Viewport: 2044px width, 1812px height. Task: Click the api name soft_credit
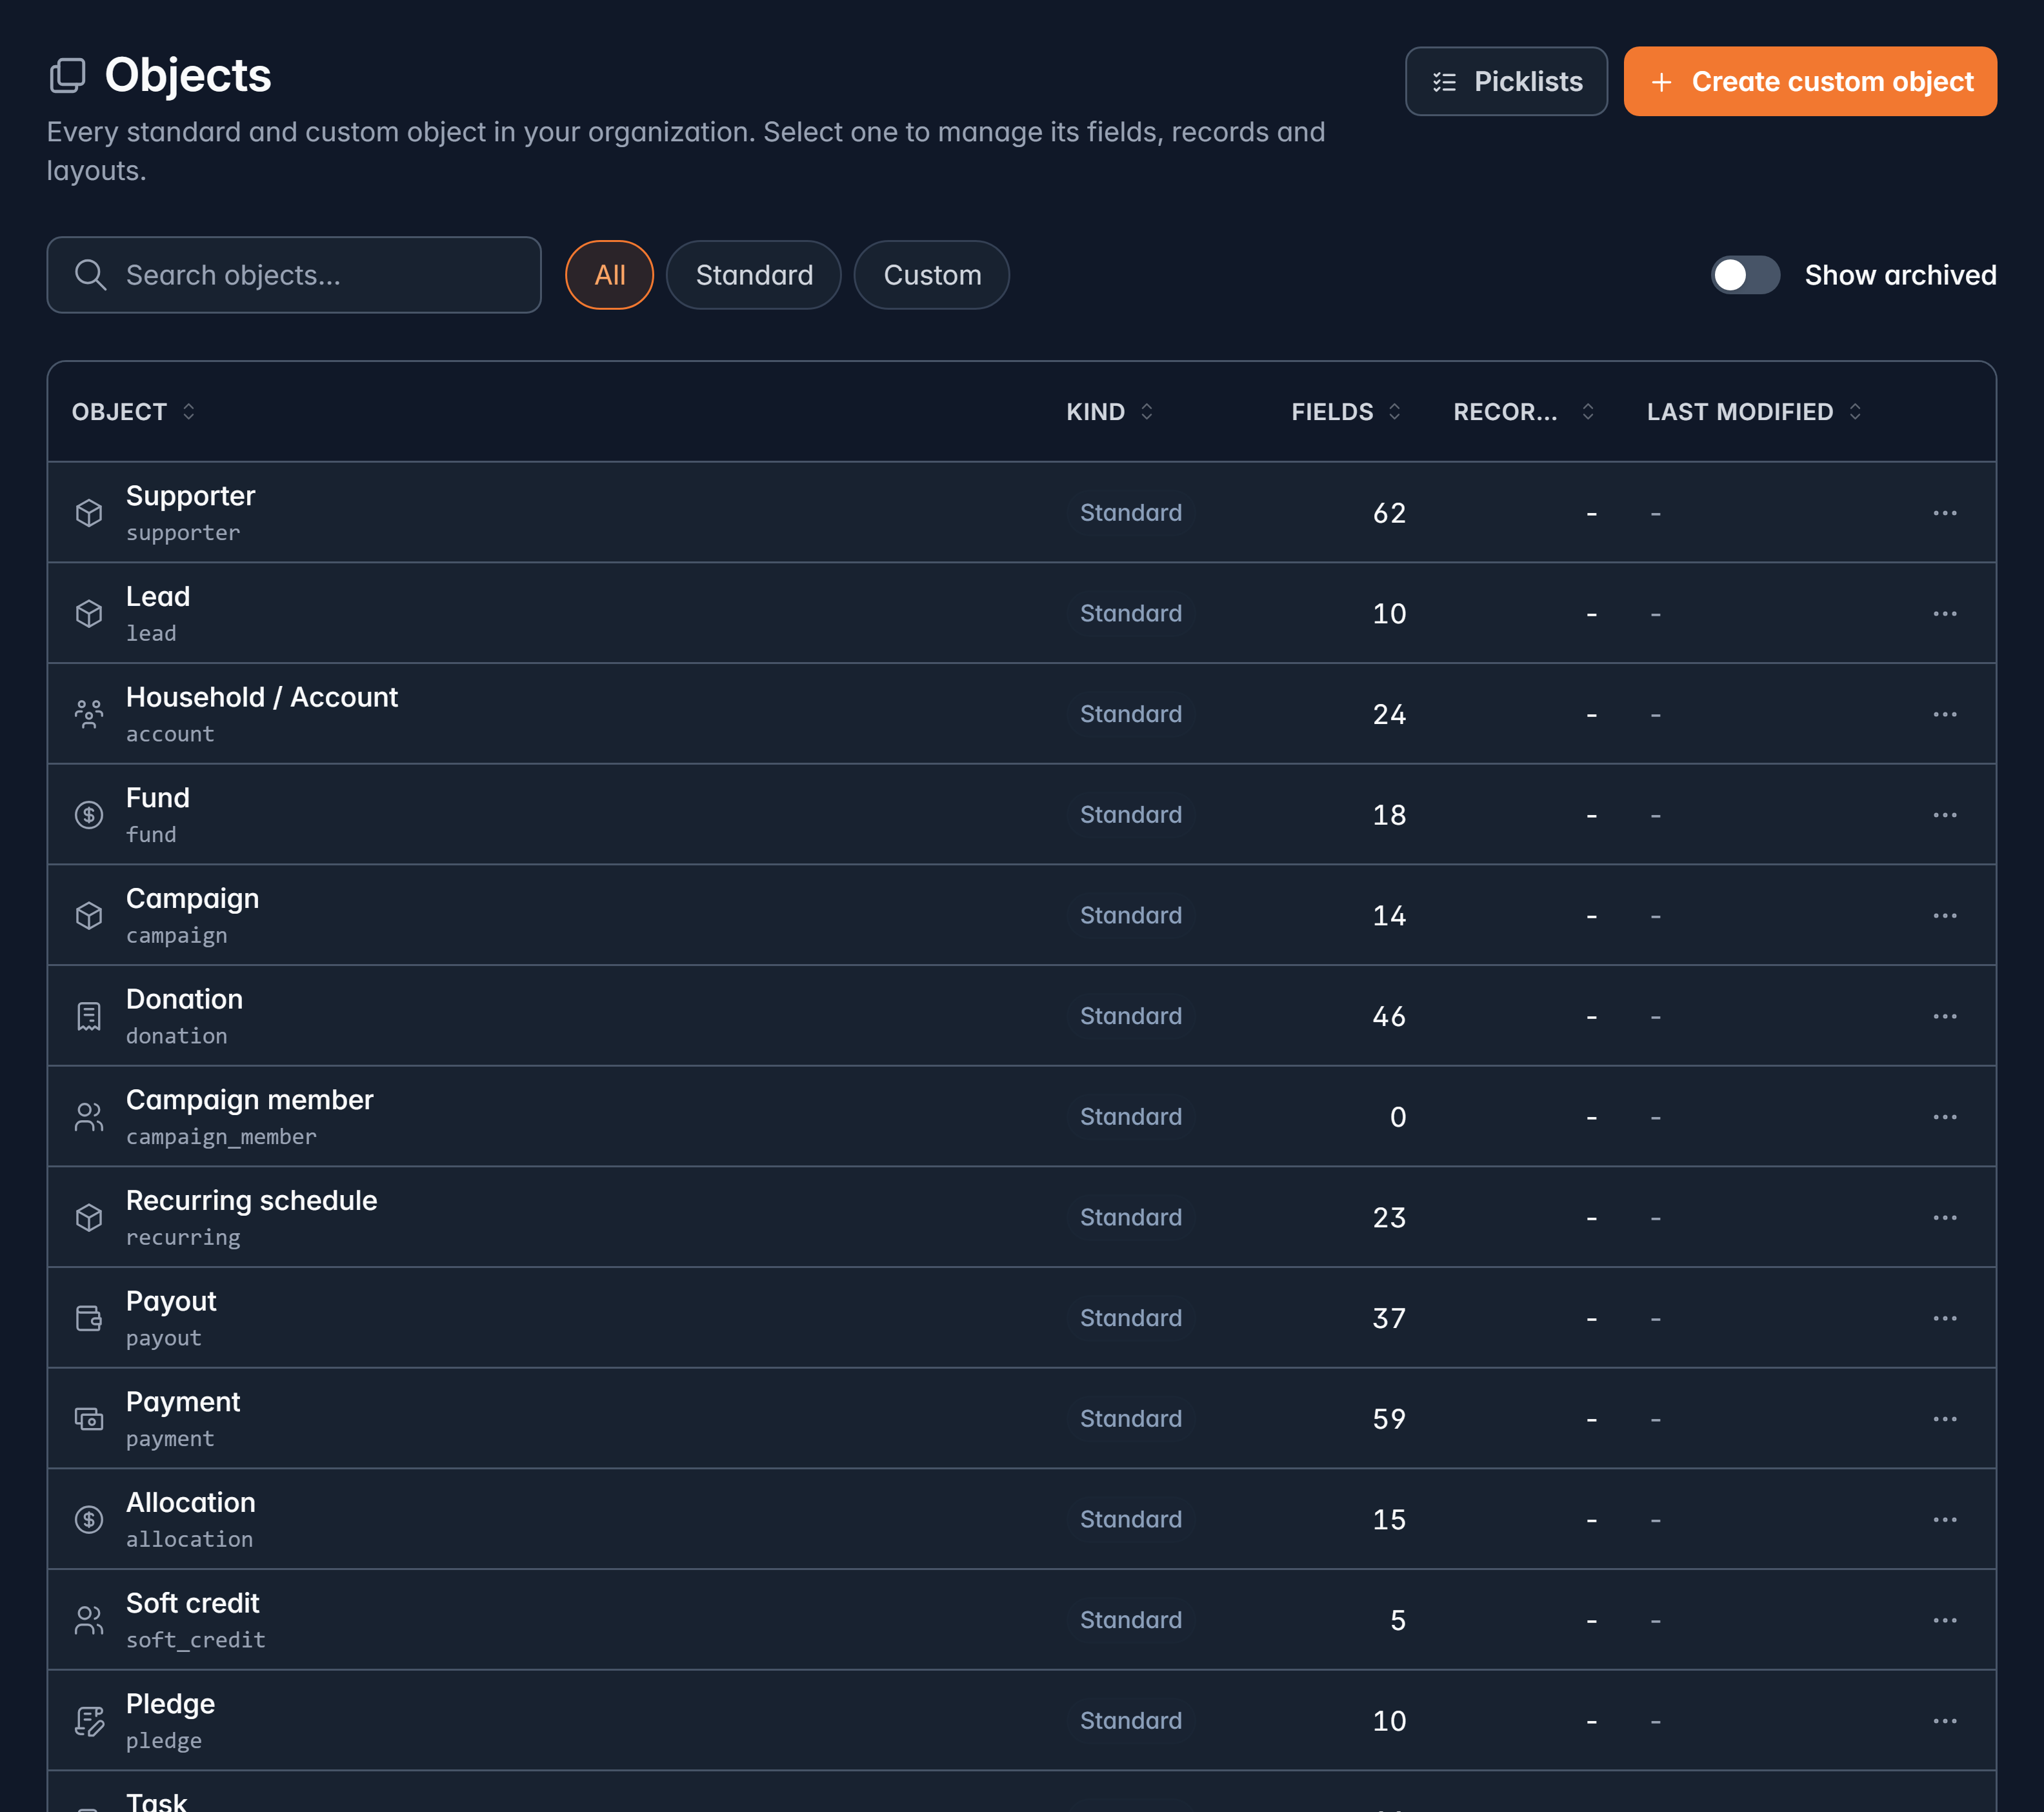(x=196, y=1640)
